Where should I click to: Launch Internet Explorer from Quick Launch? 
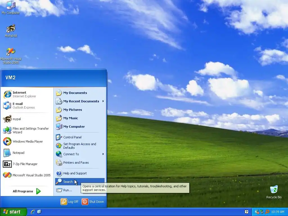(33, 212)
